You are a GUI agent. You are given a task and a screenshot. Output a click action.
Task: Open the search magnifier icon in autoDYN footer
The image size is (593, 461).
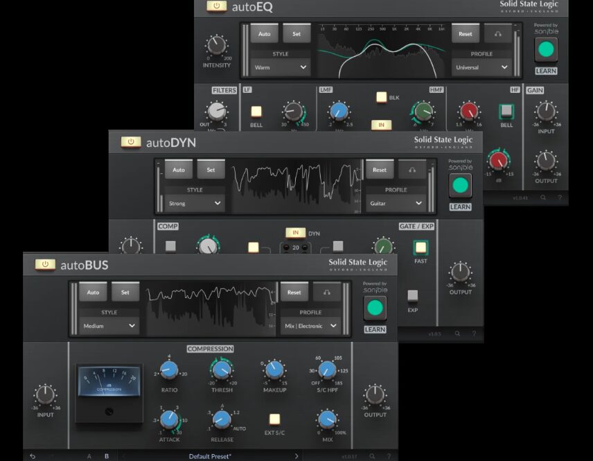point(458,333)
